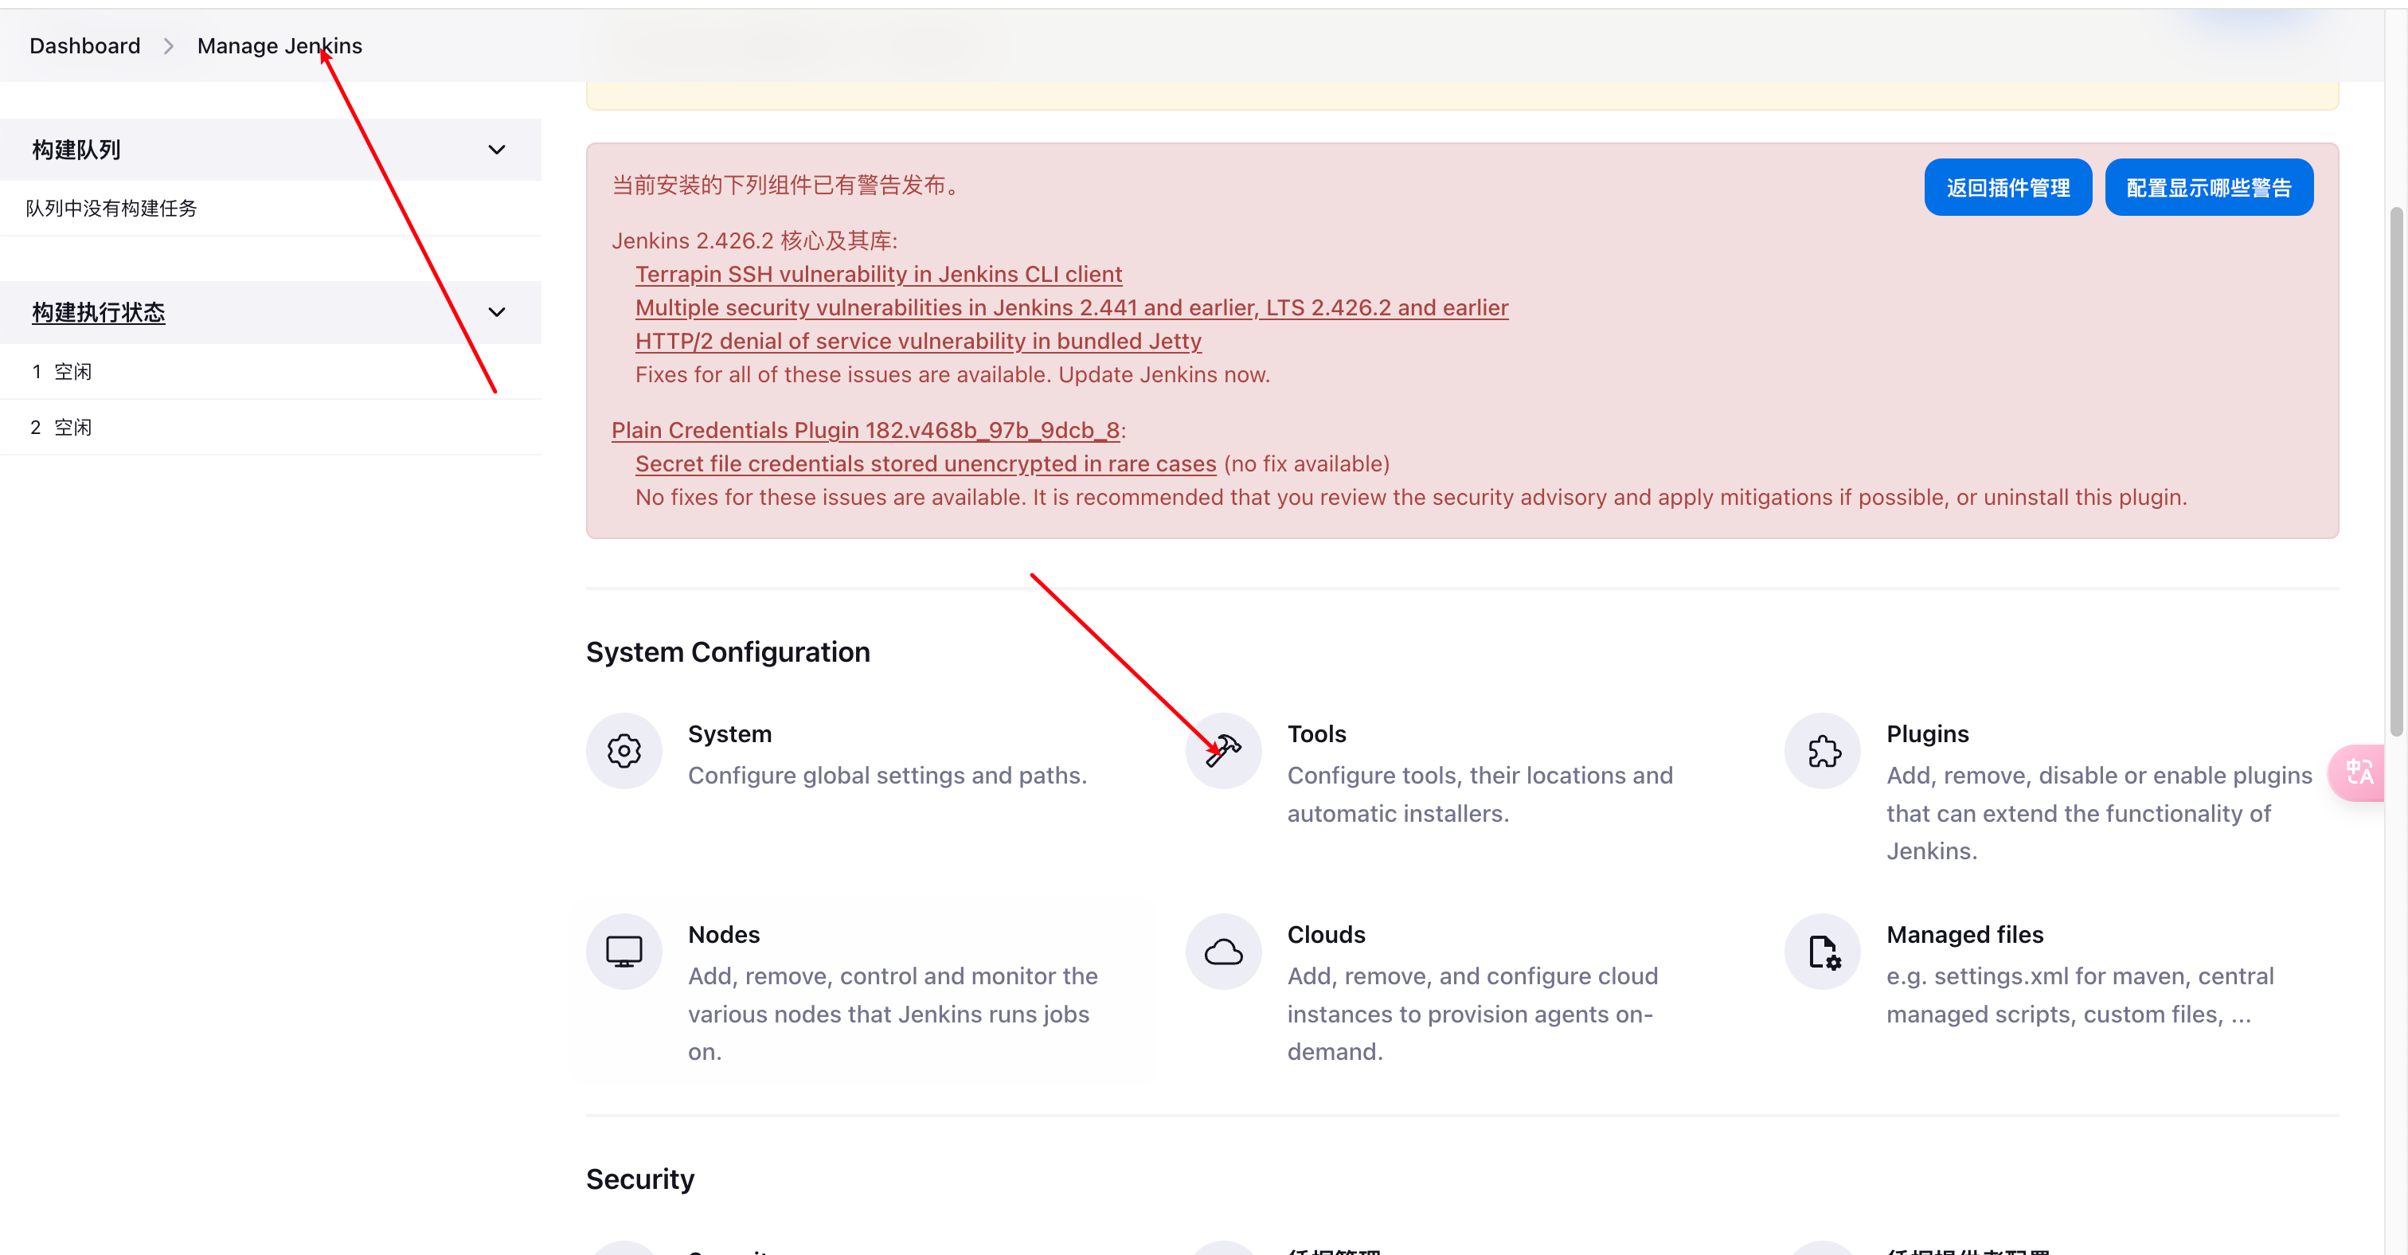The width and height of the screenshot is (2408, 1255).
Task: Open the System configuration title
Action: [x=729, y=733]
